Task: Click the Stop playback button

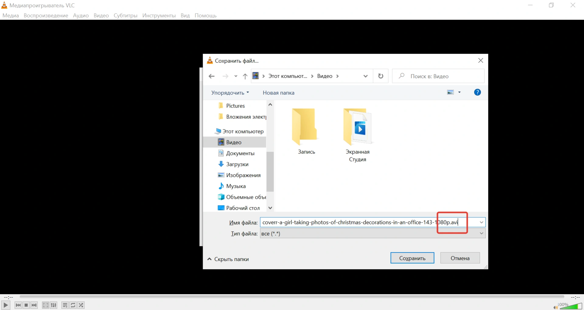Action: tap(26, 305)
